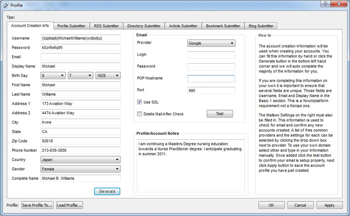Go to the Blog Submitter tab

pos(261,26)
